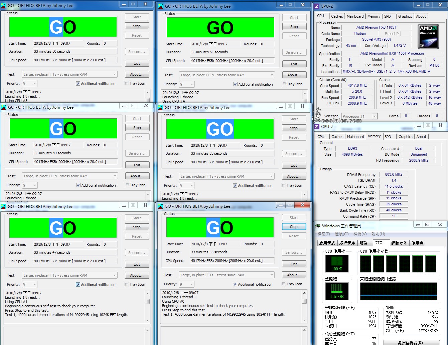Switch to the Caches tab in the top CPU-Z window

click(x=337, y=16)
